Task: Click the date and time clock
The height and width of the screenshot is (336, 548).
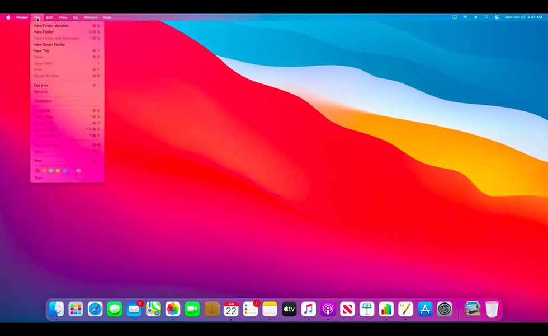Action: (x=523, y=17)
